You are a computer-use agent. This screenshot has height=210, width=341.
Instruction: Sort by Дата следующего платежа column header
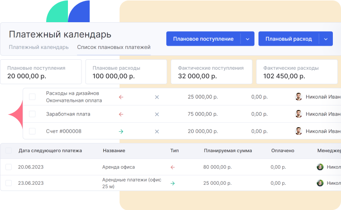coord(50,150)
